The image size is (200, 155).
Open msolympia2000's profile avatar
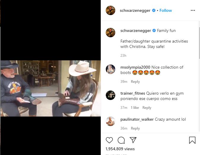111,69
